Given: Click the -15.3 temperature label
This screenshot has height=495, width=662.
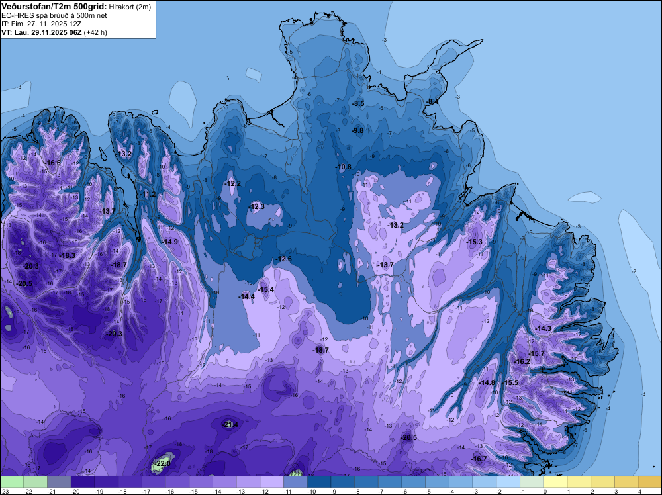Looking at the screenshot, I should [474, 242].
